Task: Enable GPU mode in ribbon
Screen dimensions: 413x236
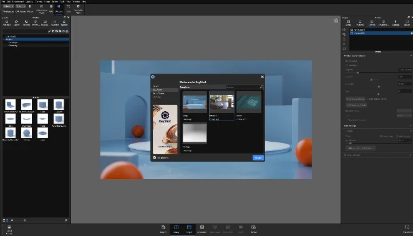Action: pyautogui.click(x=51, y=8)
